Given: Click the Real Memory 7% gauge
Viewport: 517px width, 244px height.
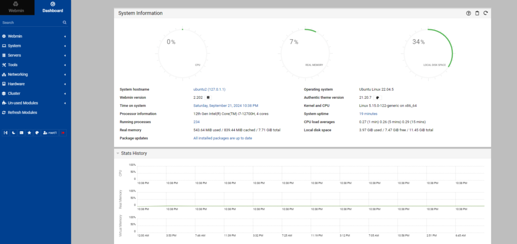Looking at the screenshot, I should (305, 53).
